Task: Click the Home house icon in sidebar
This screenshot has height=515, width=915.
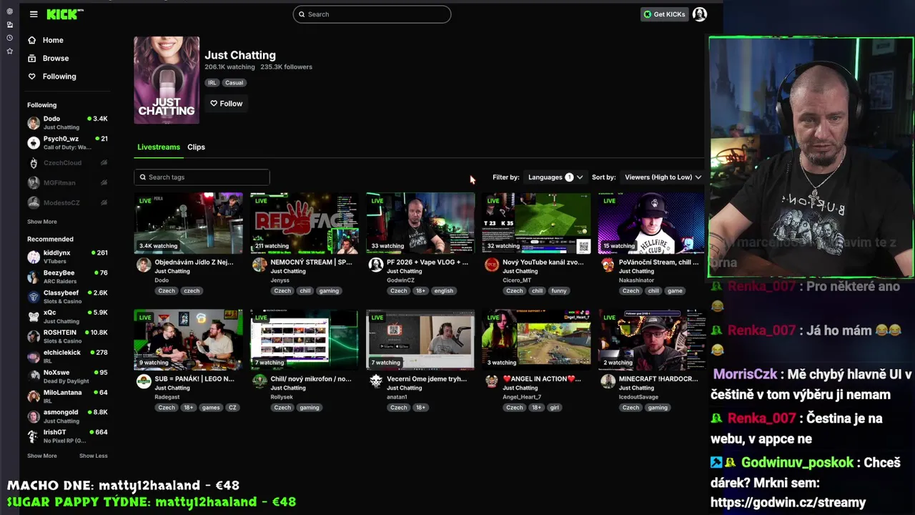Action: [x=31, y=40]
